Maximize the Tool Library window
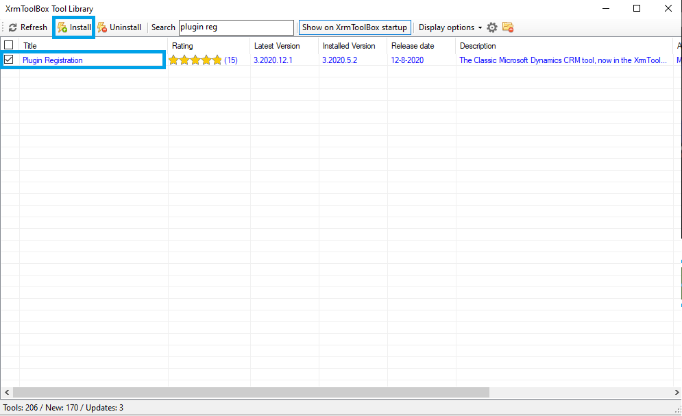 coord(637,9)
